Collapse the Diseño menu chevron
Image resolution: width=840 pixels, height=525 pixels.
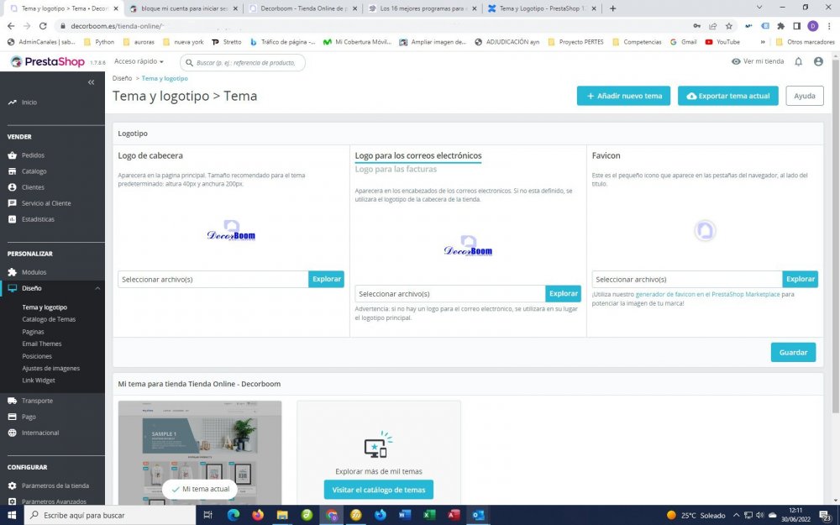(97, 288)
